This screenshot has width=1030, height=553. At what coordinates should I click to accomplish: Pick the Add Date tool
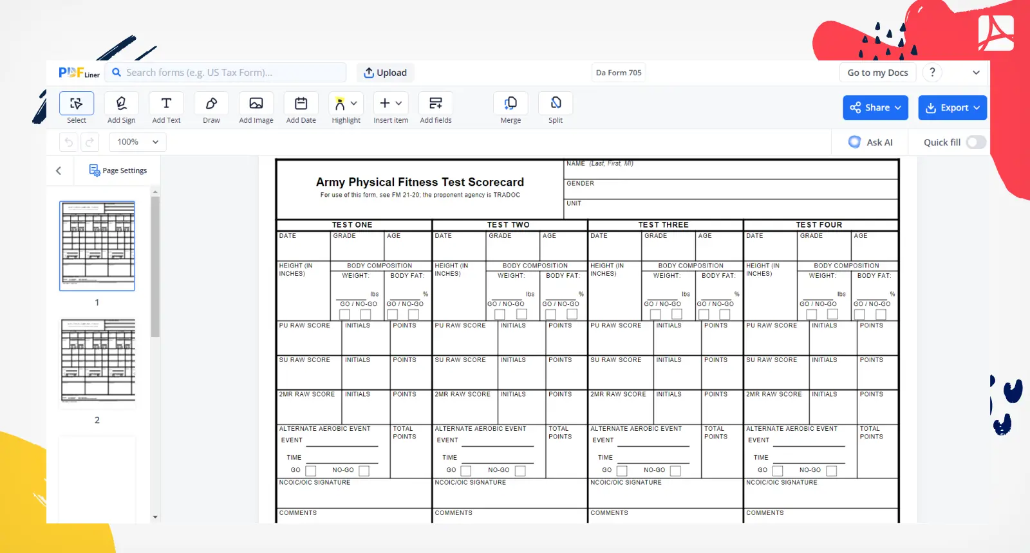point(301,108)
